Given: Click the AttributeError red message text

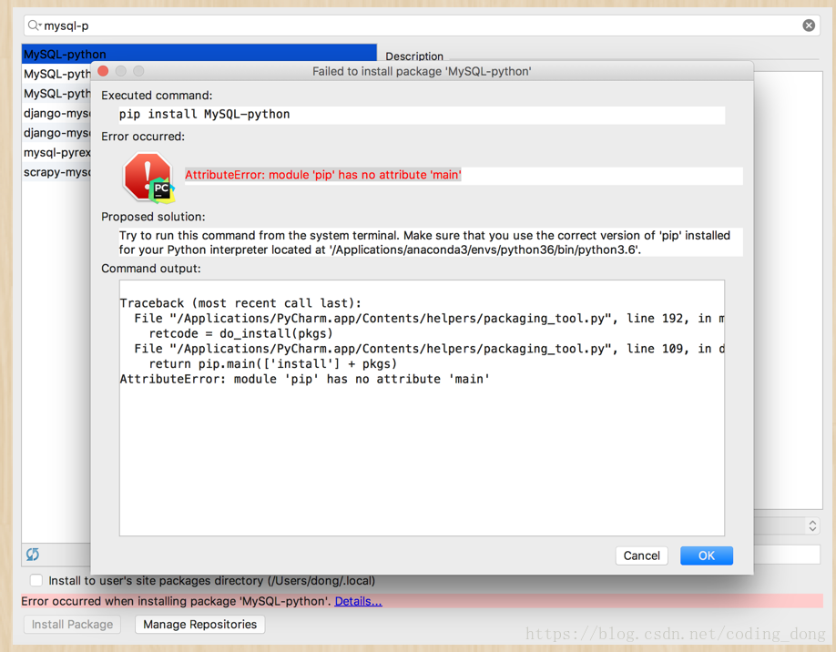Looking at the screenshot, I should coord(323,175).
